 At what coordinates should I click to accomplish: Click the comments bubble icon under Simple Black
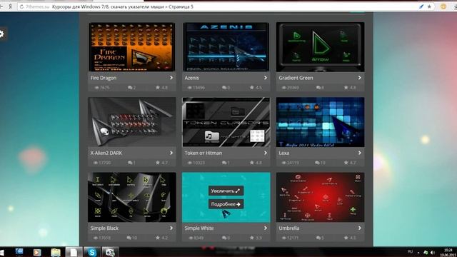129,238
